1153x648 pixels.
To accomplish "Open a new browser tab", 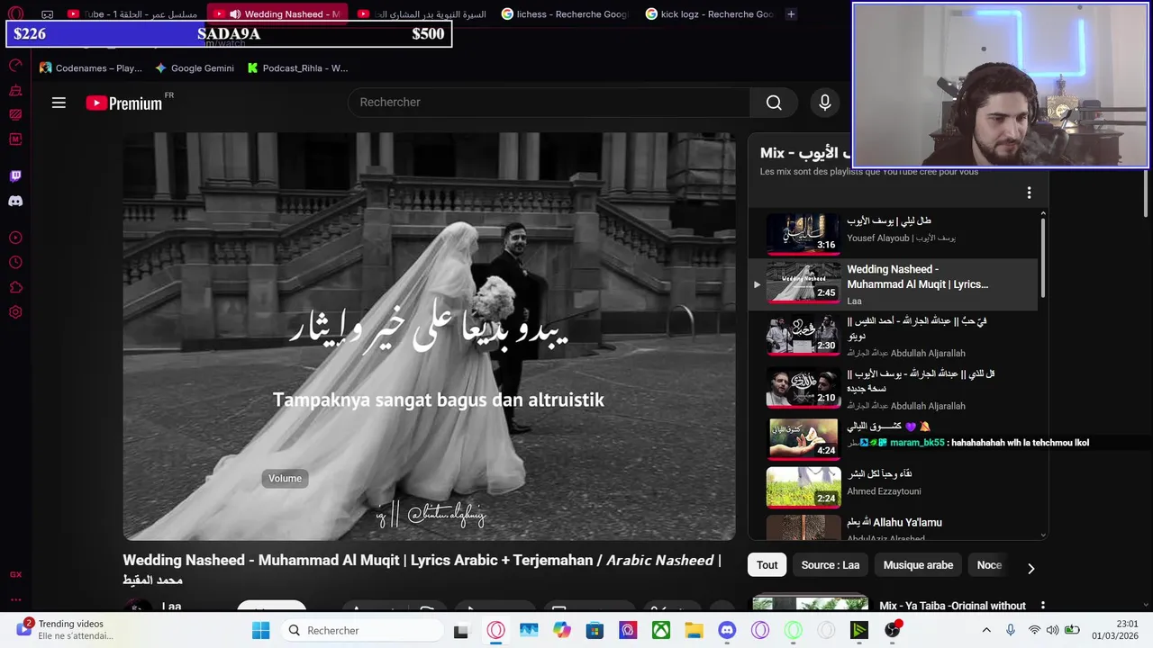I will (791, 14).
